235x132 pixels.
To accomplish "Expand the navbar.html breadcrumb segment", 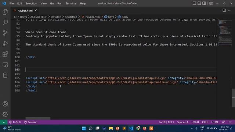I will pyautogui.click(x=91, y=17).
